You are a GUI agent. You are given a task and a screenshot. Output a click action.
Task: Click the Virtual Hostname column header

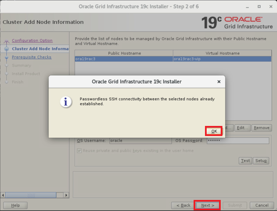point(222,53)
